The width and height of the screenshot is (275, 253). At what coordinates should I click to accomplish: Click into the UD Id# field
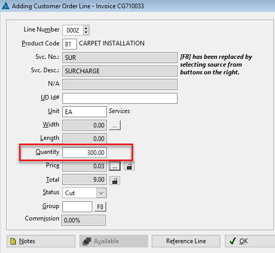click(x=120, y=98)
